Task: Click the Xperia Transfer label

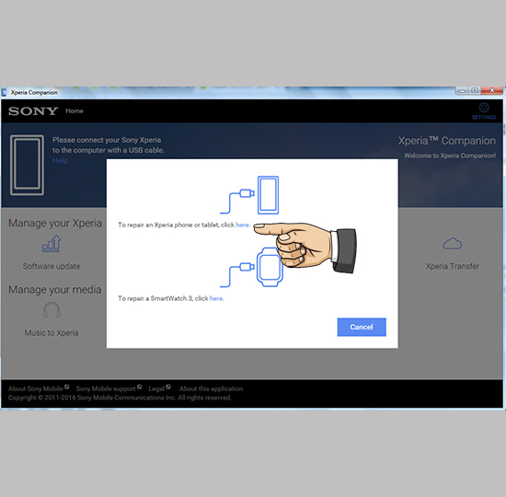Action: [452, 266]
